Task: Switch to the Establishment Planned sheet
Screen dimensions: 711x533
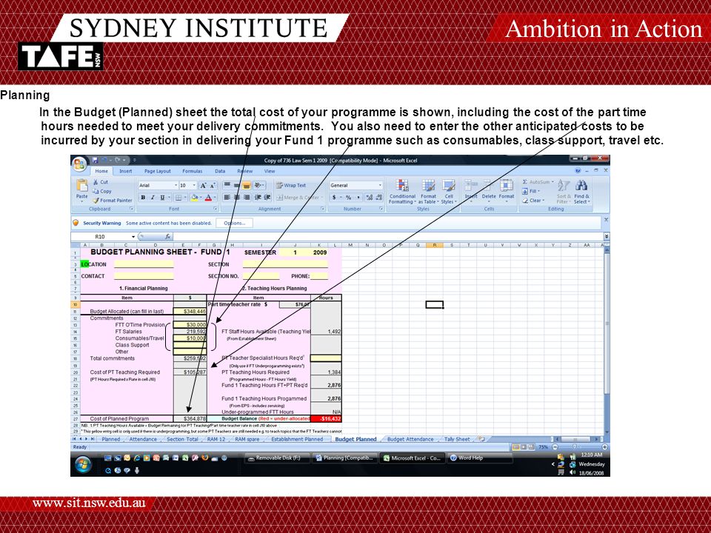Action: pos(298,439)
